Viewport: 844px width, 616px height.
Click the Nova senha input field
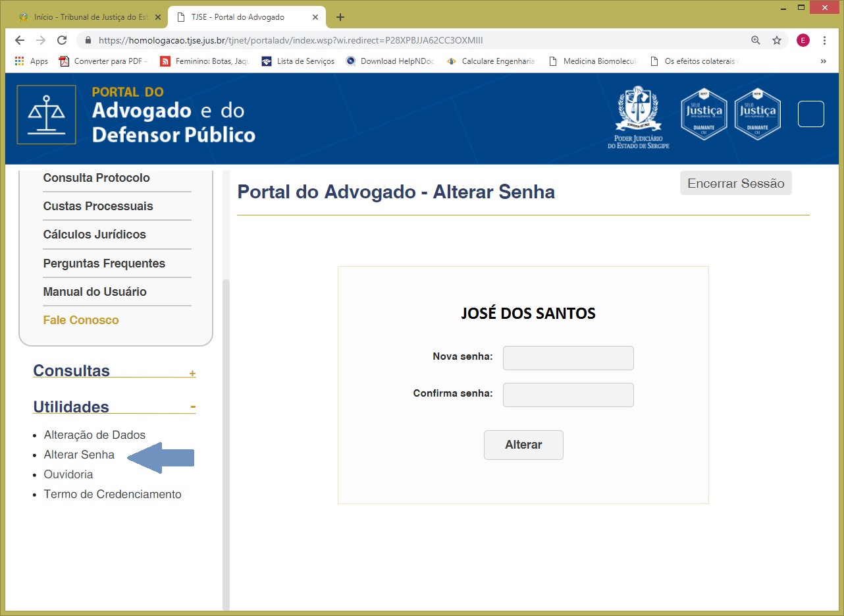point(568,358)
